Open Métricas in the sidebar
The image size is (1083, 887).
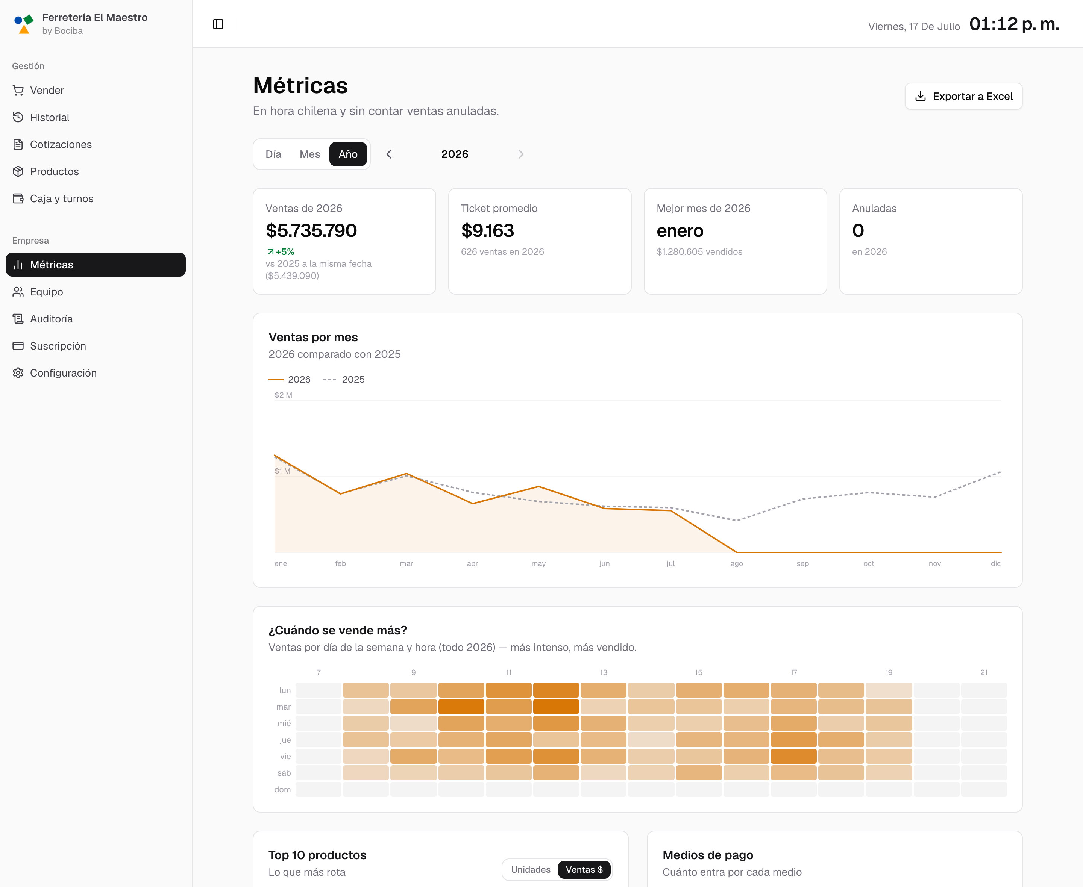(x=96, y=265)
